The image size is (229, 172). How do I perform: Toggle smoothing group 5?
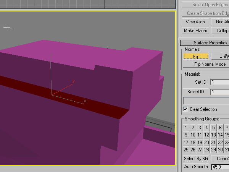[213, 128]
